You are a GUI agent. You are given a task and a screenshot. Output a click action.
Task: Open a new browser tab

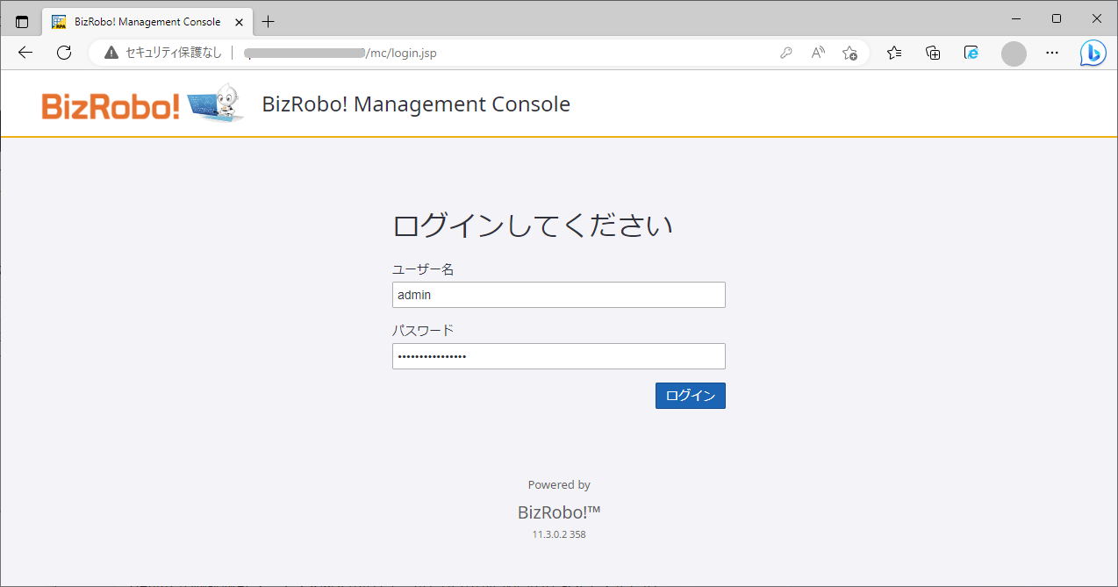269,21
